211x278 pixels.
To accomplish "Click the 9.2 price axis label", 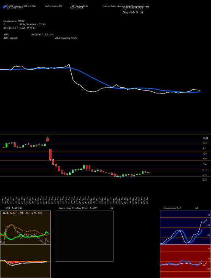I will pos(204,148).
